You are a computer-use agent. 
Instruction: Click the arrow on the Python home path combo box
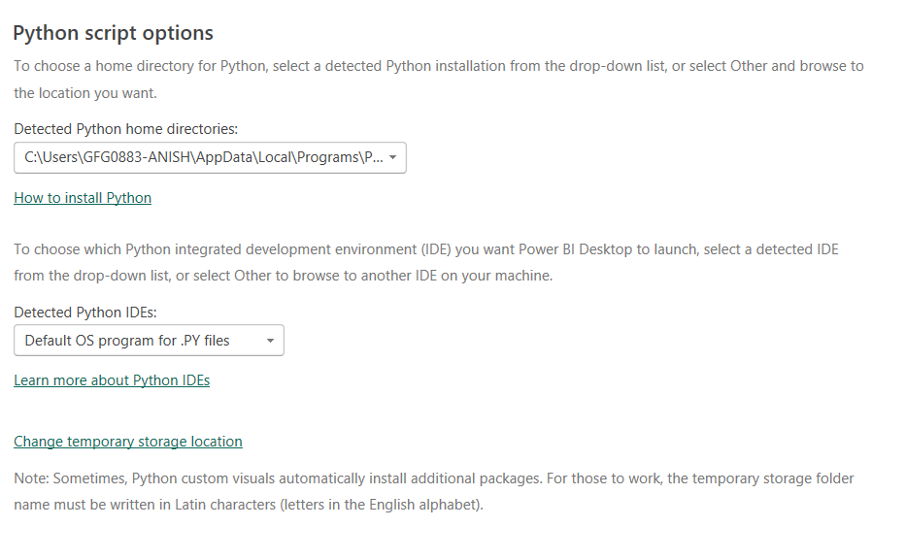tap(392, 157)
